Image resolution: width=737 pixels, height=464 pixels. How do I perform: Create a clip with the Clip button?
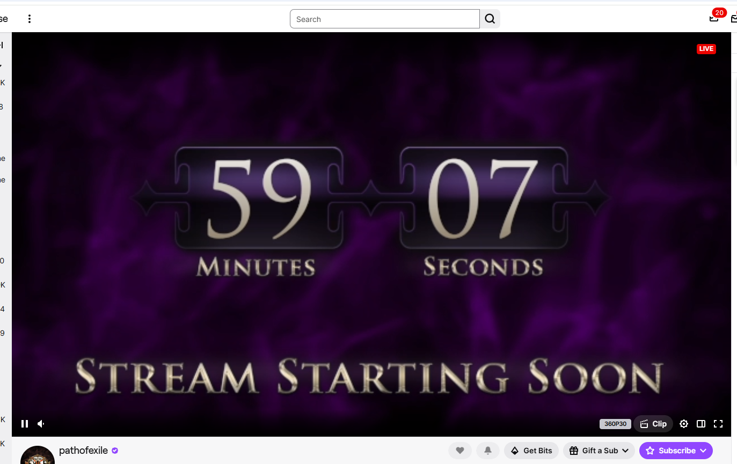pos(653,424)
